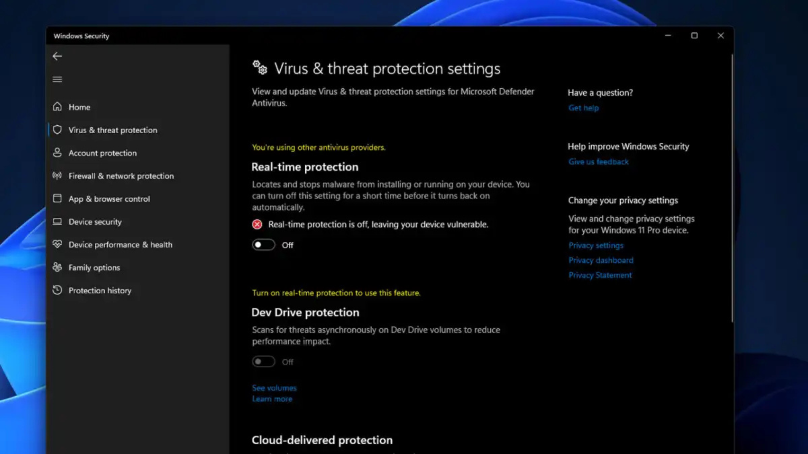808x454 pixels.
Task: Select the Firewall & network protection icon
Action: click(58, 176)
